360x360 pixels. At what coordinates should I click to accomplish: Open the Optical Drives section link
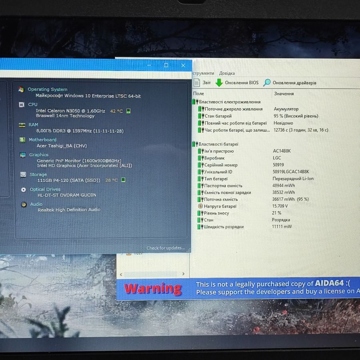tap(45, 190)
